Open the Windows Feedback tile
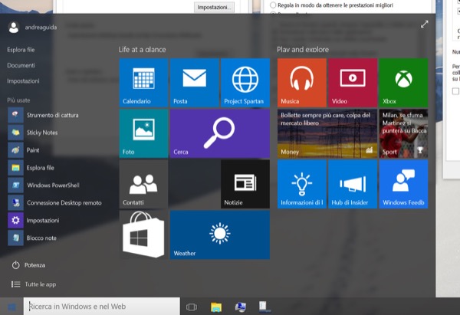The width and height of the screenshot is (460, 315). pyautogui.click(x=404, y=184)
